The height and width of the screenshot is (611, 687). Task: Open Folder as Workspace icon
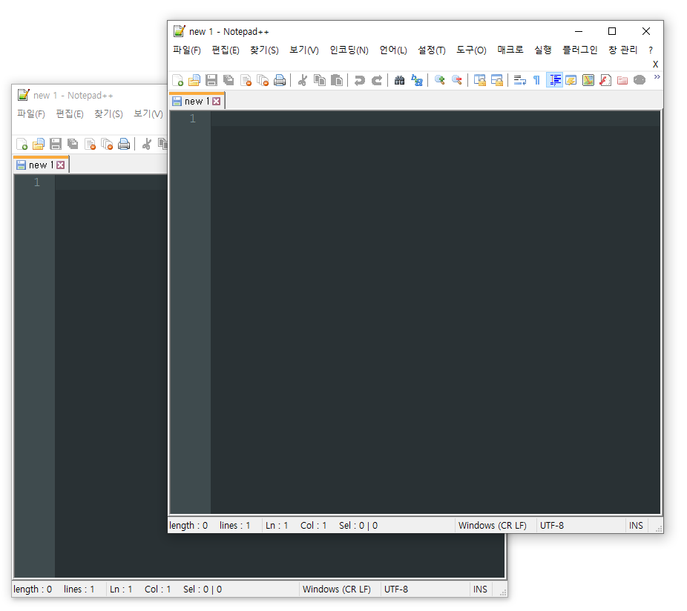coord(622,80)
